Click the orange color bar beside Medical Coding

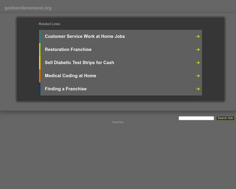[40, 76]
